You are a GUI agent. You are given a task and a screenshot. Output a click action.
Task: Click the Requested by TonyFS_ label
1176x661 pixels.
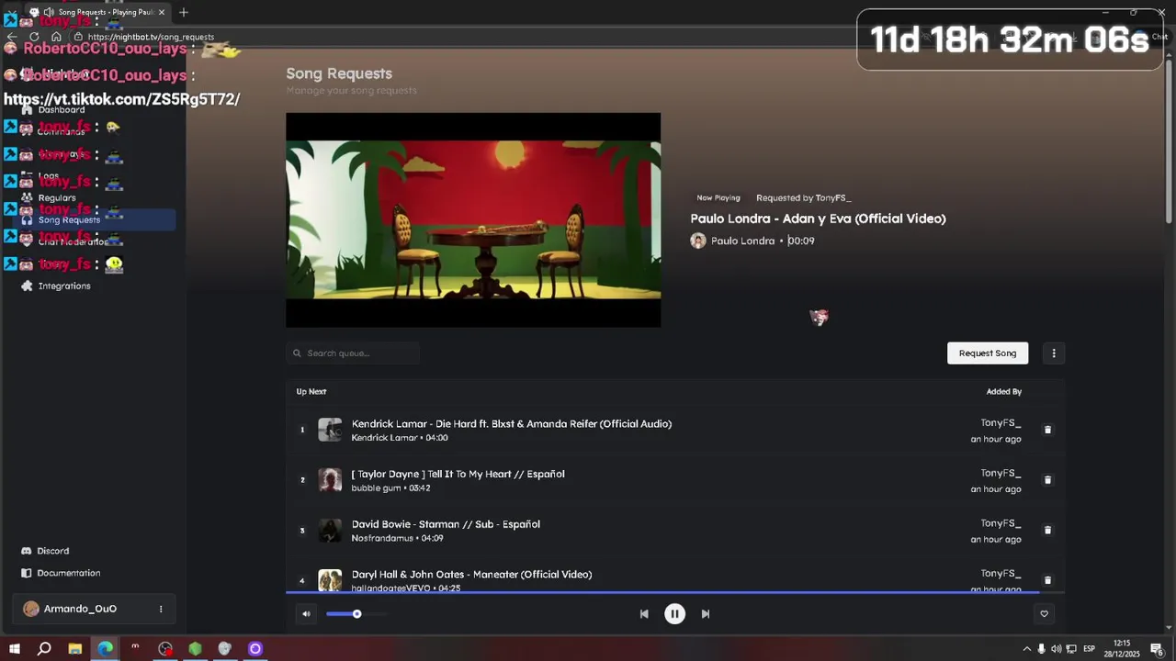point(803,197)
